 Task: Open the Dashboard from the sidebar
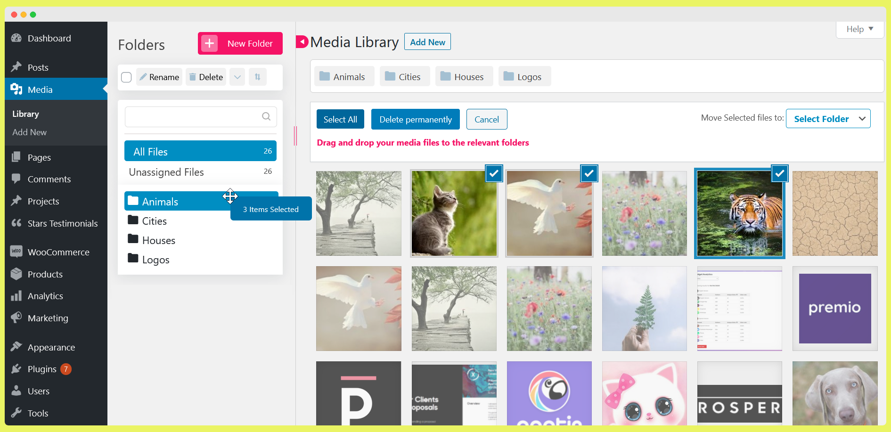(49, 38)
